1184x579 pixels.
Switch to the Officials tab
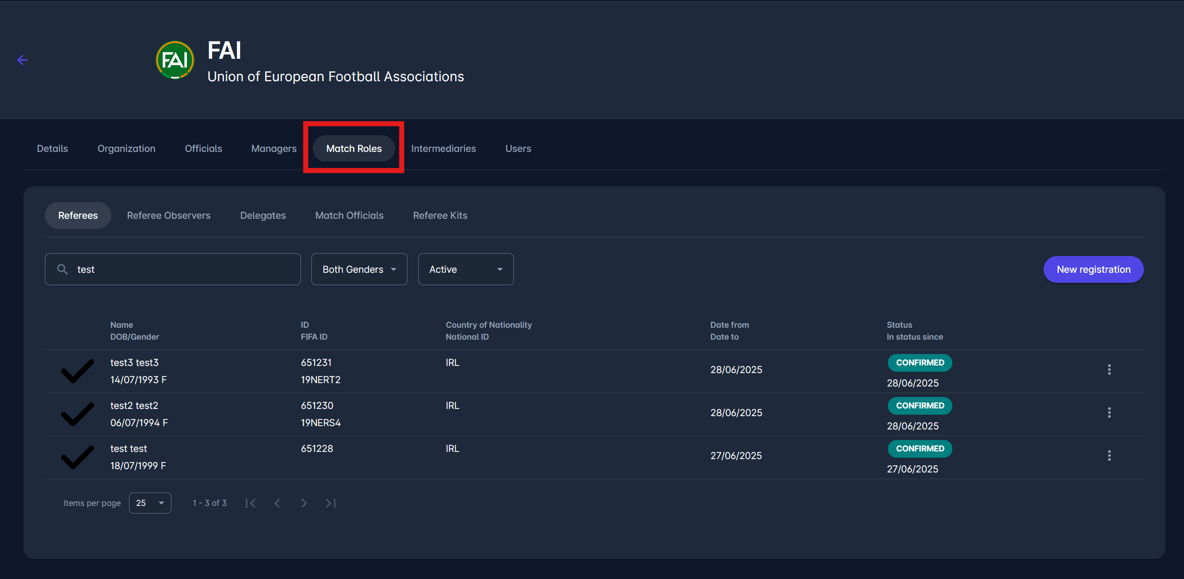click(203, 149)
